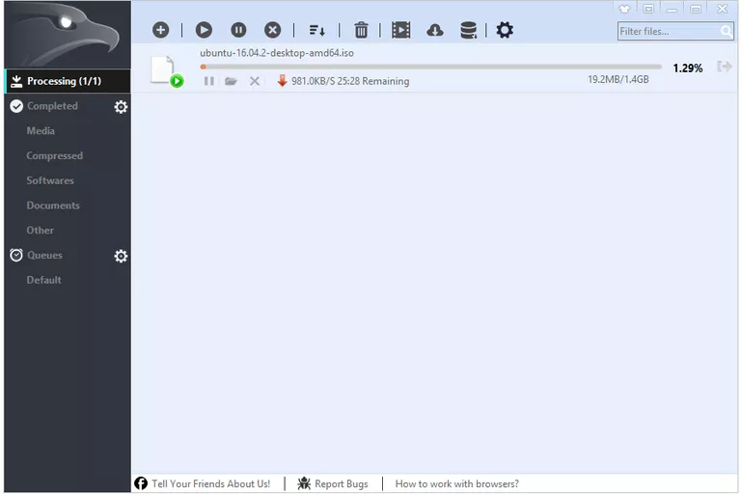Screen dimensions: 741x494
Task: Stop downloads with the toolbar X circle icon
Action: click(x=272, y=30)
